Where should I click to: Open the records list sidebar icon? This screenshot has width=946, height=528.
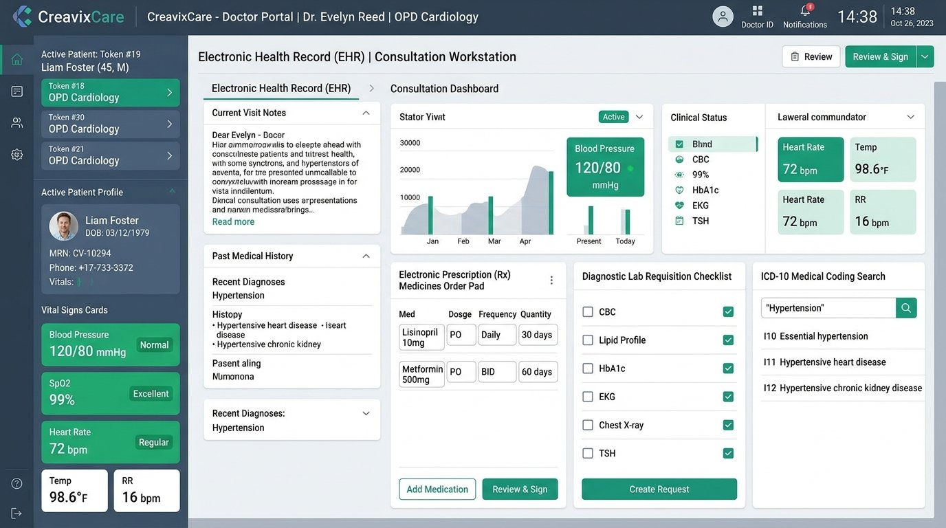pyautogui.click(x=17, y=91)
